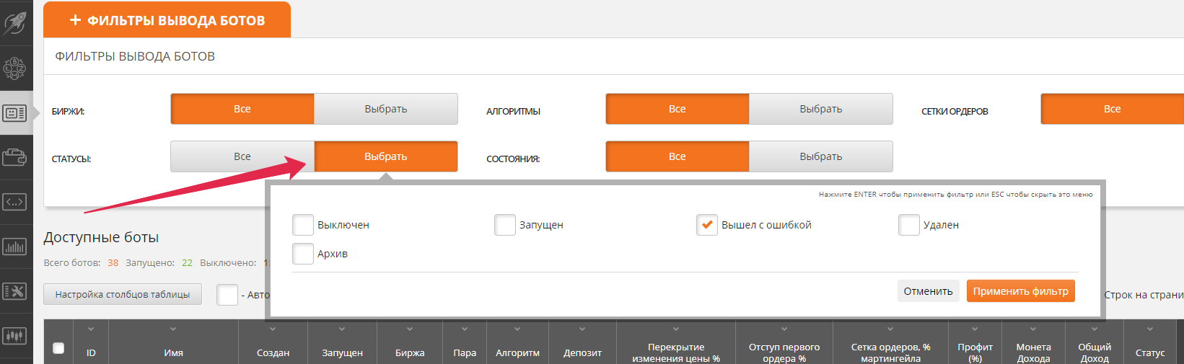Open the candlestick chart sidebar icon
This screenshot has height=364, width=1184.
[15, 336]
